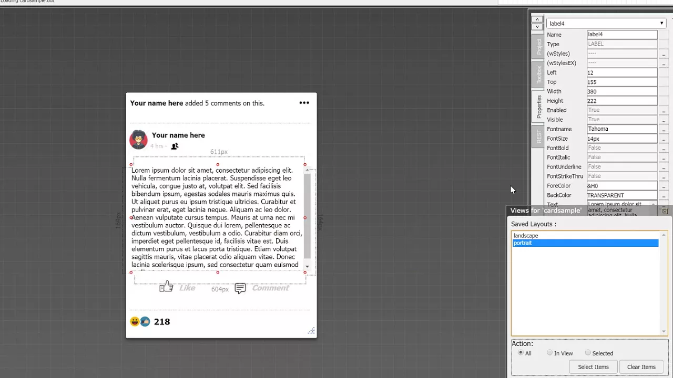Click the Left field value 12
Viewport: 673px width, 378px height.
tap(622, 72)
